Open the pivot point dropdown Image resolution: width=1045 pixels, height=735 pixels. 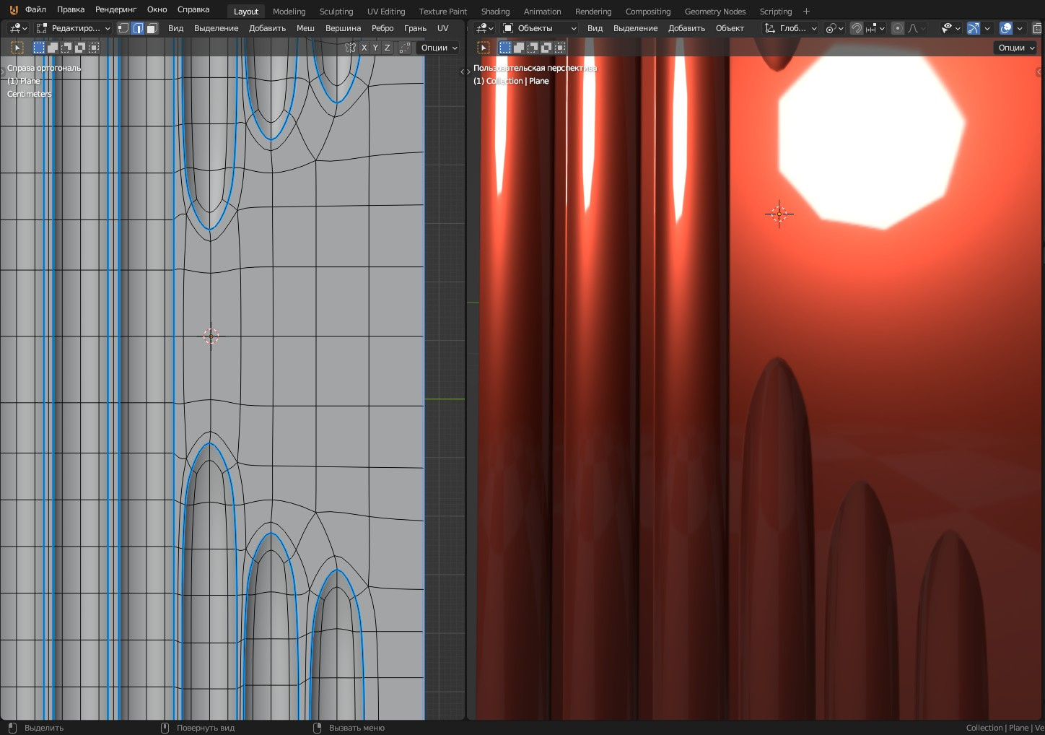[x=834, y=28]
